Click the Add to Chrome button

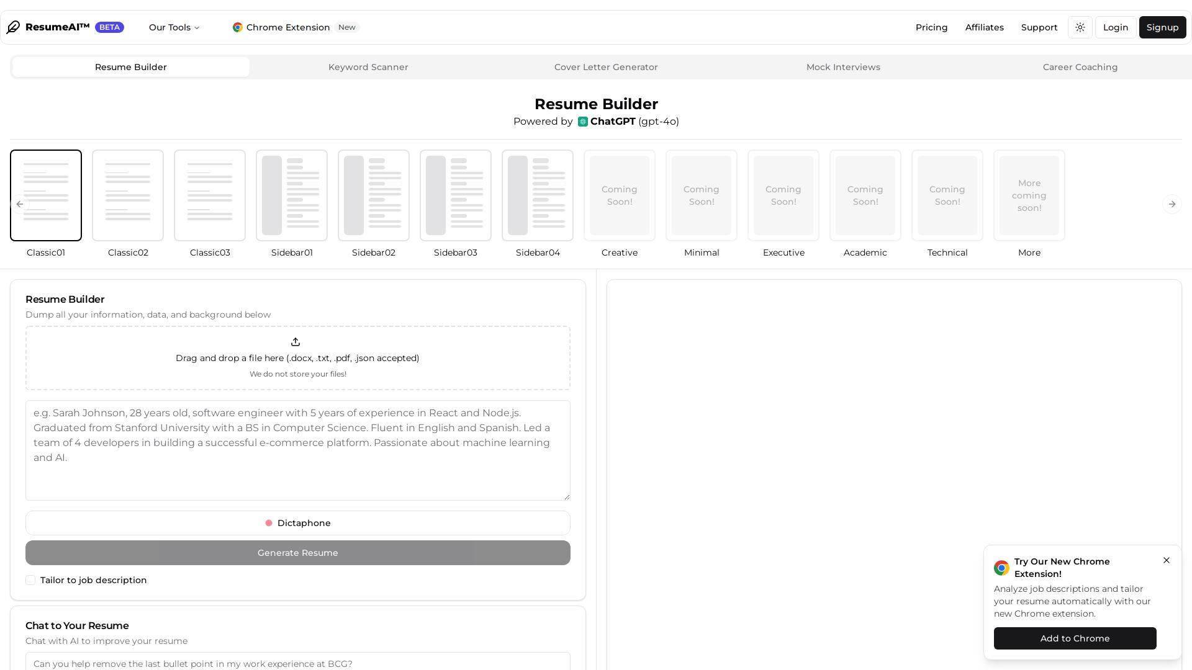pyautogui.click(x=1075, y=638)
